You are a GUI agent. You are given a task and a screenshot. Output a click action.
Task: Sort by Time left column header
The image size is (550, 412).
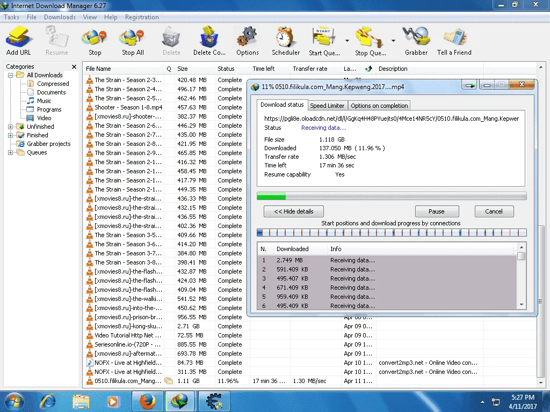coord(270,69)
